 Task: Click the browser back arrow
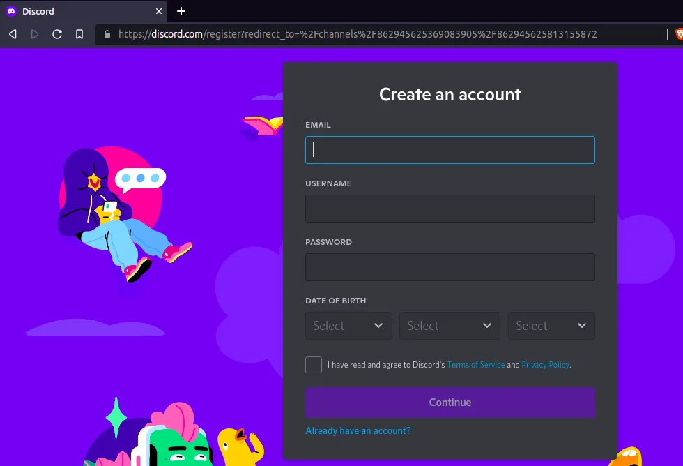(13, 34)
